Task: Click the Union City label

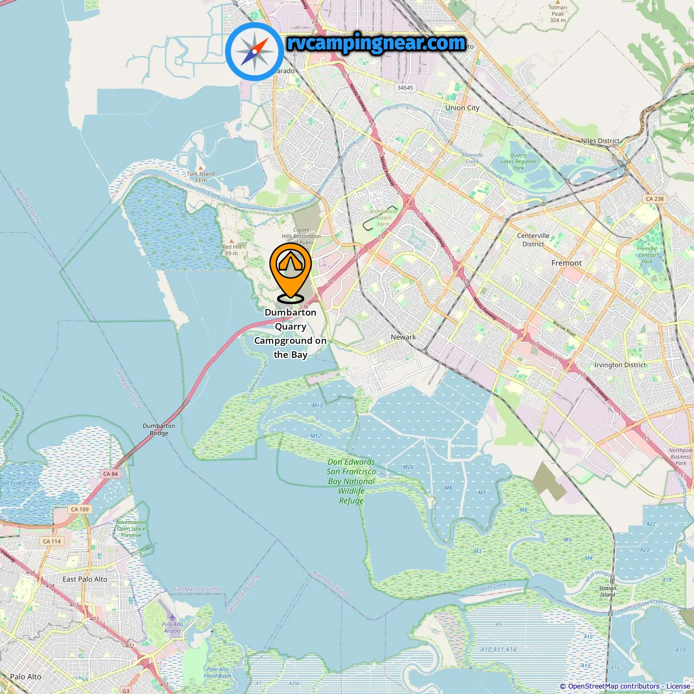Action: (462, 108)
